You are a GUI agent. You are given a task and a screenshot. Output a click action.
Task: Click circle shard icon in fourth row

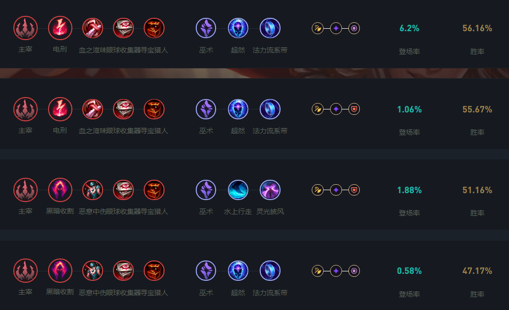354,270
